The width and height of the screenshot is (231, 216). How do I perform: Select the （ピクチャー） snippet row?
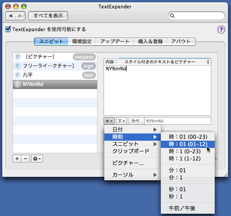[x=55, y=57]
